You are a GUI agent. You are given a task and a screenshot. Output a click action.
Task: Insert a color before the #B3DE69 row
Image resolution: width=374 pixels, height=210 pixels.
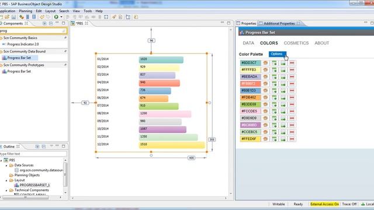pyautogui.click(x=274, y=104)
